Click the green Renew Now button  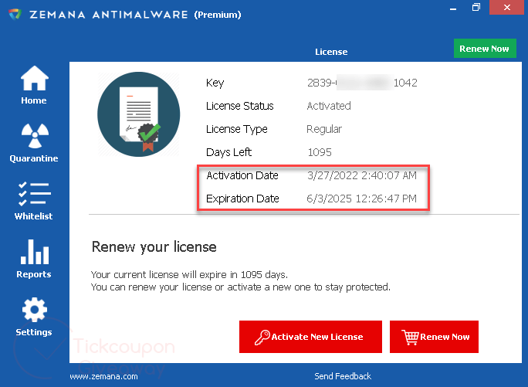[x=485, y=49]
